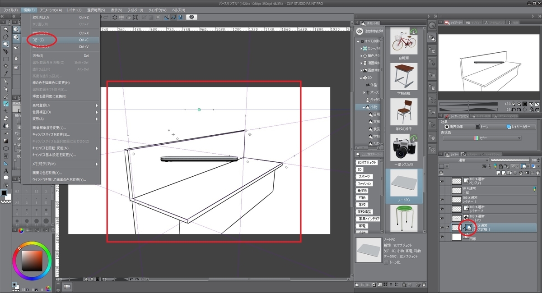Hide the レイヤー 2 layer

[x=442, y=209]
